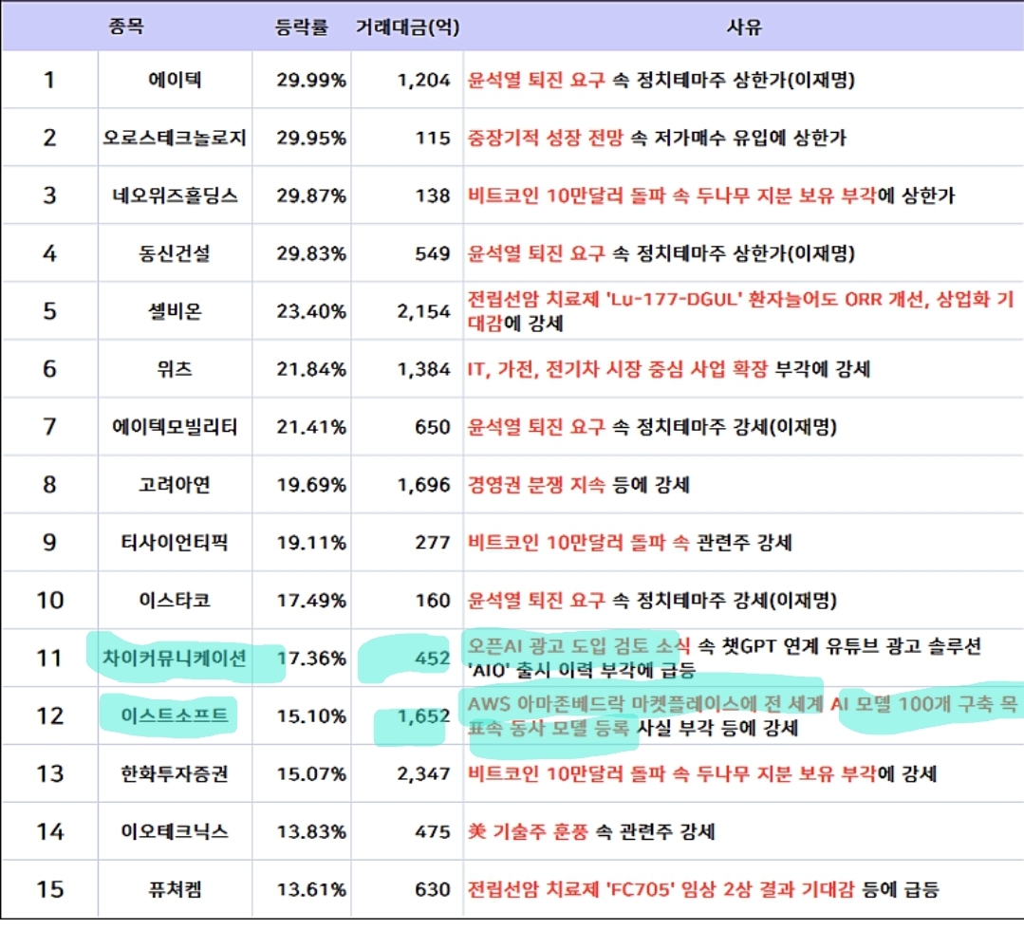Click the 29.87% change rate value
The width and height of the screenshot is (1024, 929).
coord(311,195)
